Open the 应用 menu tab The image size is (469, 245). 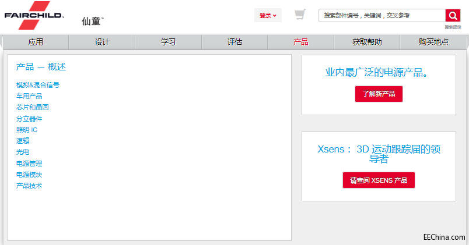tap(36, 42)
